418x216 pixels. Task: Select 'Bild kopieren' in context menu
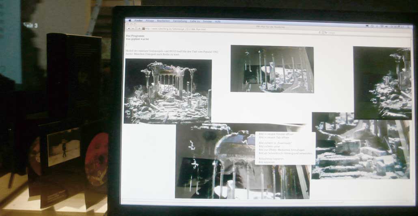click(x=267, y=162)
